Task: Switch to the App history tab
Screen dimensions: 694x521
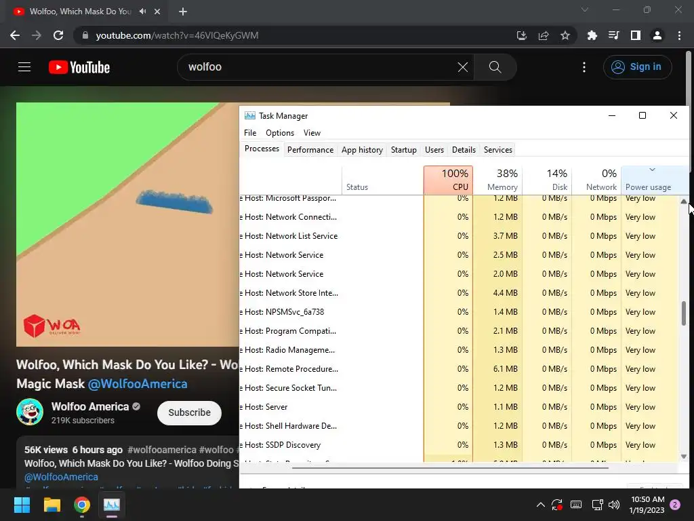Action: pyautogui.click(x=362, y=150)
